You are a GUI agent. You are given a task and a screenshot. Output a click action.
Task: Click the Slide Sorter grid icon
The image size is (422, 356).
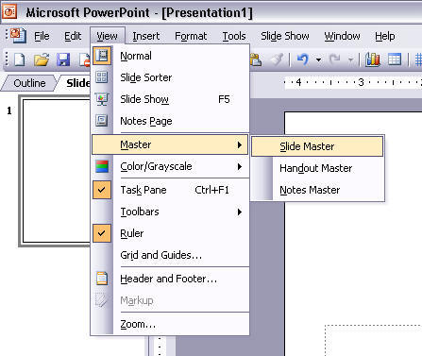coord(102,77)
